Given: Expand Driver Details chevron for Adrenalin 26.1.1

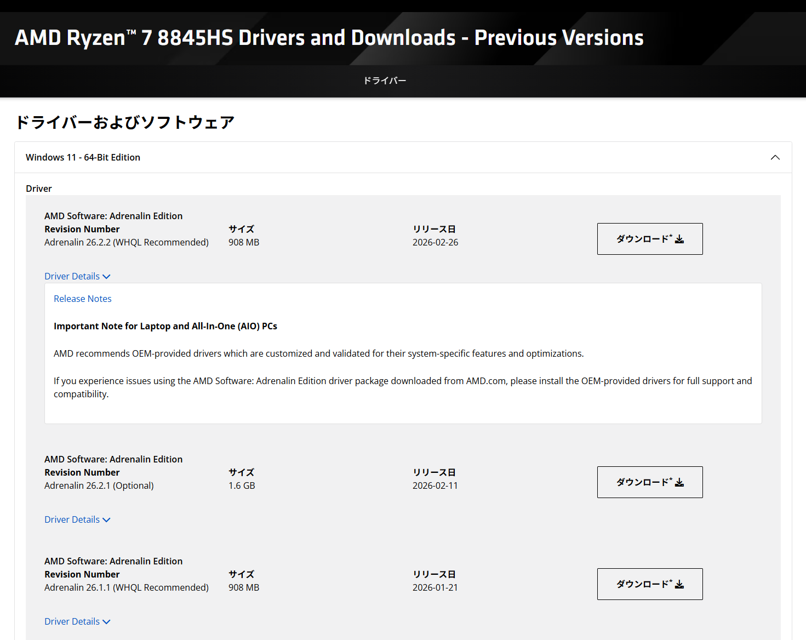Looking at the screenshot, I should point(106,622).
